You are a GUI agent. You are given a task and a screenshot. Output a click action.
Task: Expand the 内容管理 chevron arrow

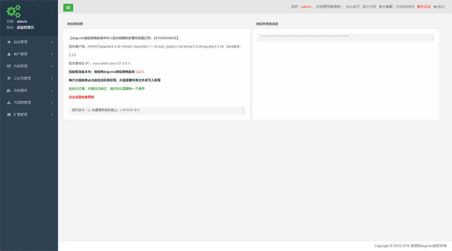pyautogui.click(x=52, y=66)
